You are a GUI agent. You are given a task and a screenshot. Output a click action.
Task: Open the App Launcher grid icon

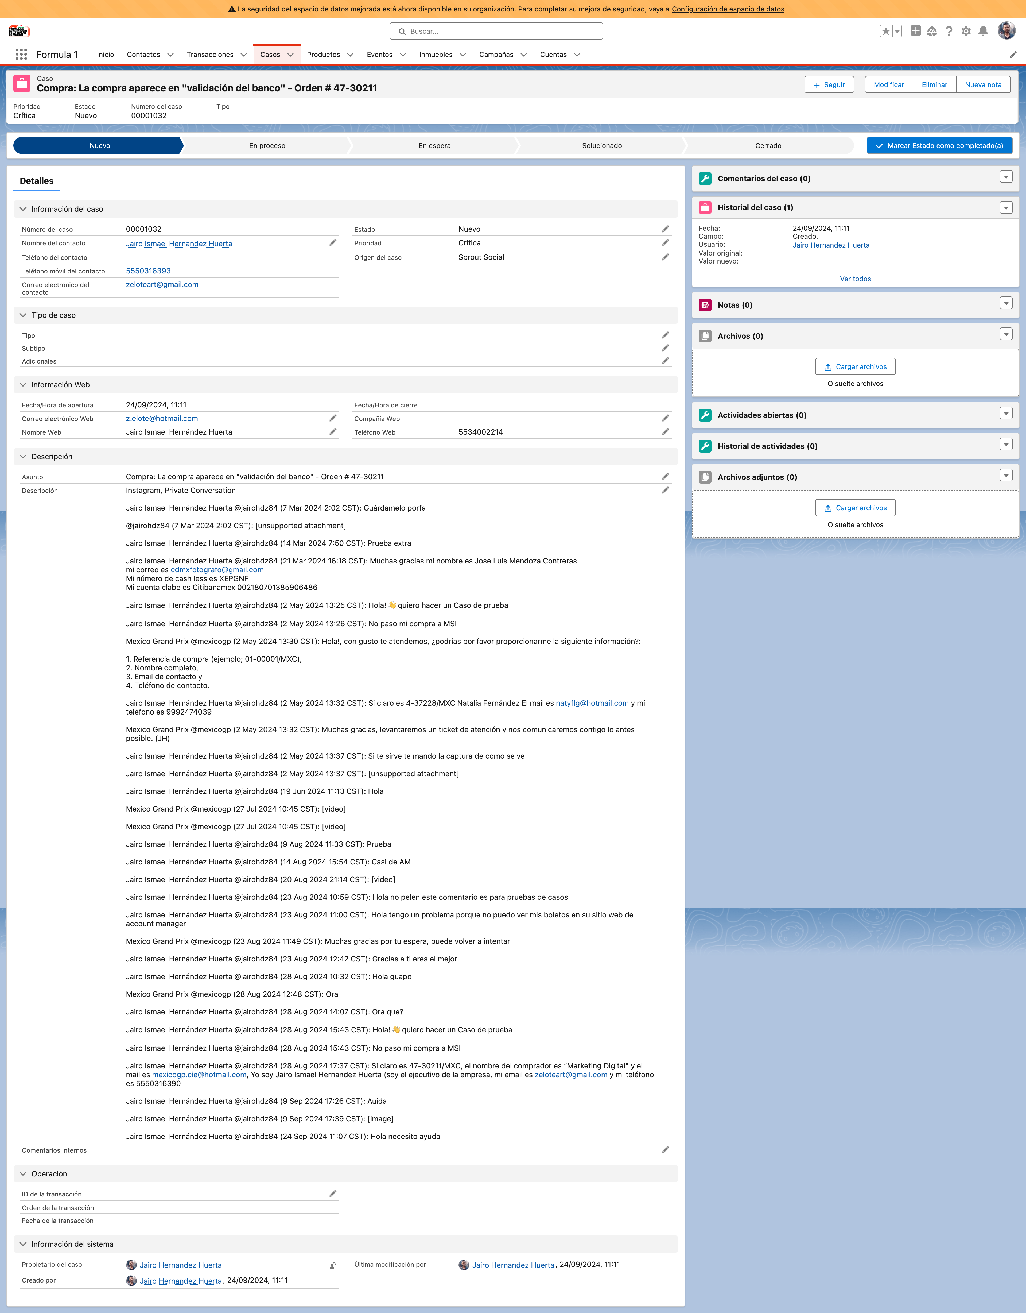point(21,55)
